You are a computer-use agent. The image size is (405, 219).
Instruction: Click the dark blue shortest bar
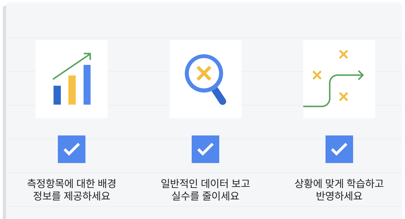point(57,95)
